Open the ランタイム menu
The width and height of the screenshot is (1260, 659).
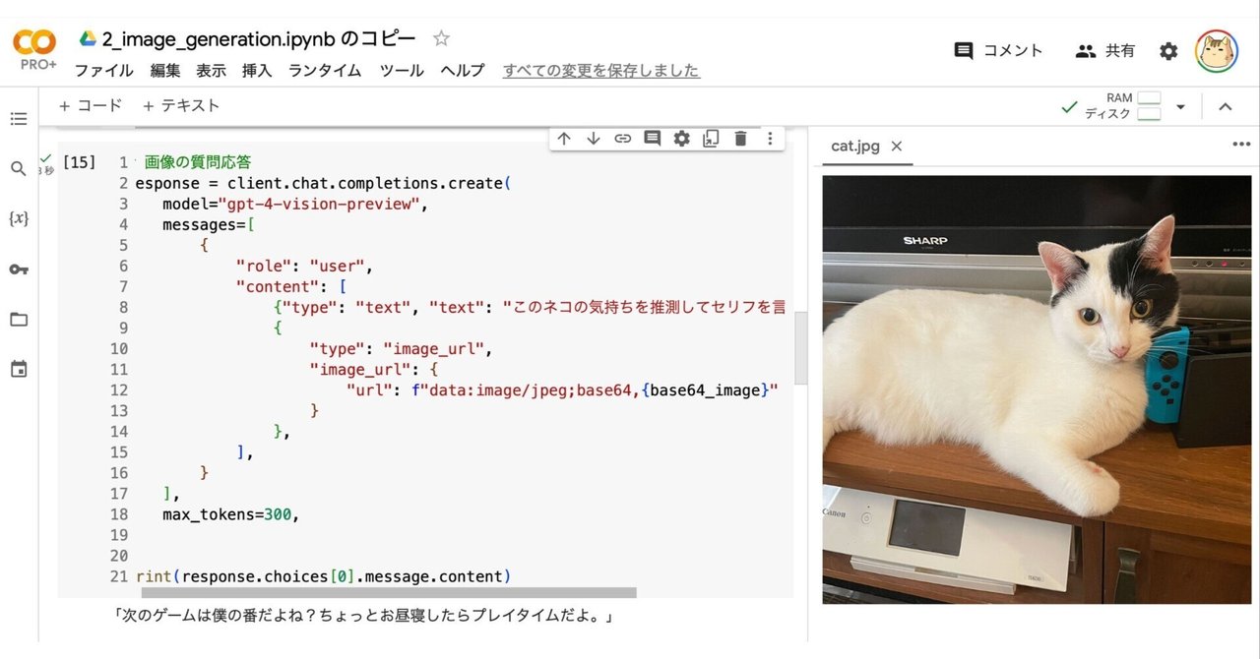click(324, 70)
